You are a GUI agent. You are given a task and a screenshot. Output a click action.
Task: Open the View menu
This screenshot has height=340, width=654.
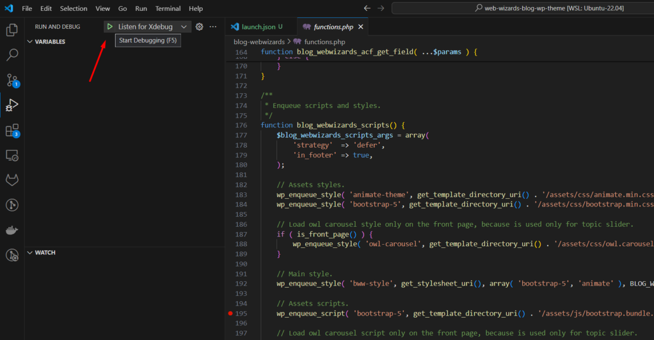tap(102, 8)
